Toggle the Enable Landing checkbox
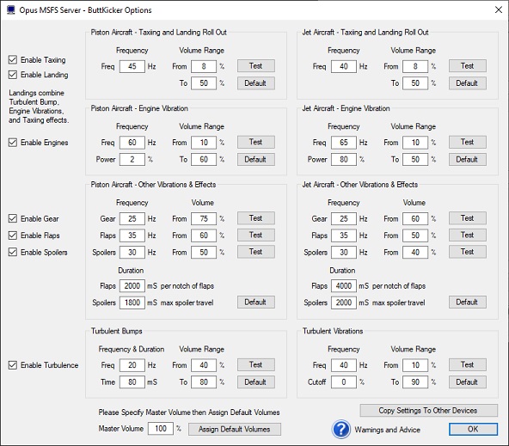This screenshot has width=509, height=446. [13, 75]
